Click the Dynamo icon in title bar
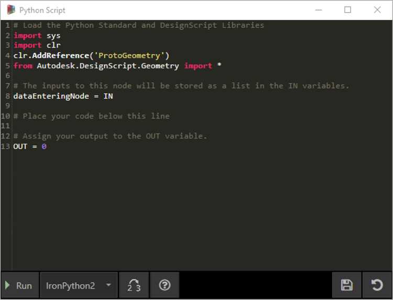Image resolution: width=393 pixels, height=300 pixels. pyautogui.click(x=11, y=10)
